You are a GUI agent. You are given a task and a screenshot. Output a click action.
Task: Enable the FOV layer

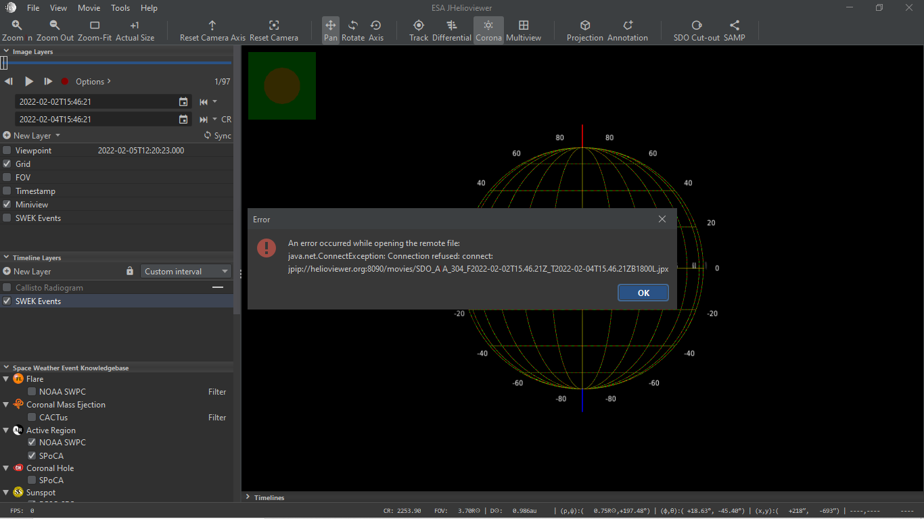tap(6, 177)
